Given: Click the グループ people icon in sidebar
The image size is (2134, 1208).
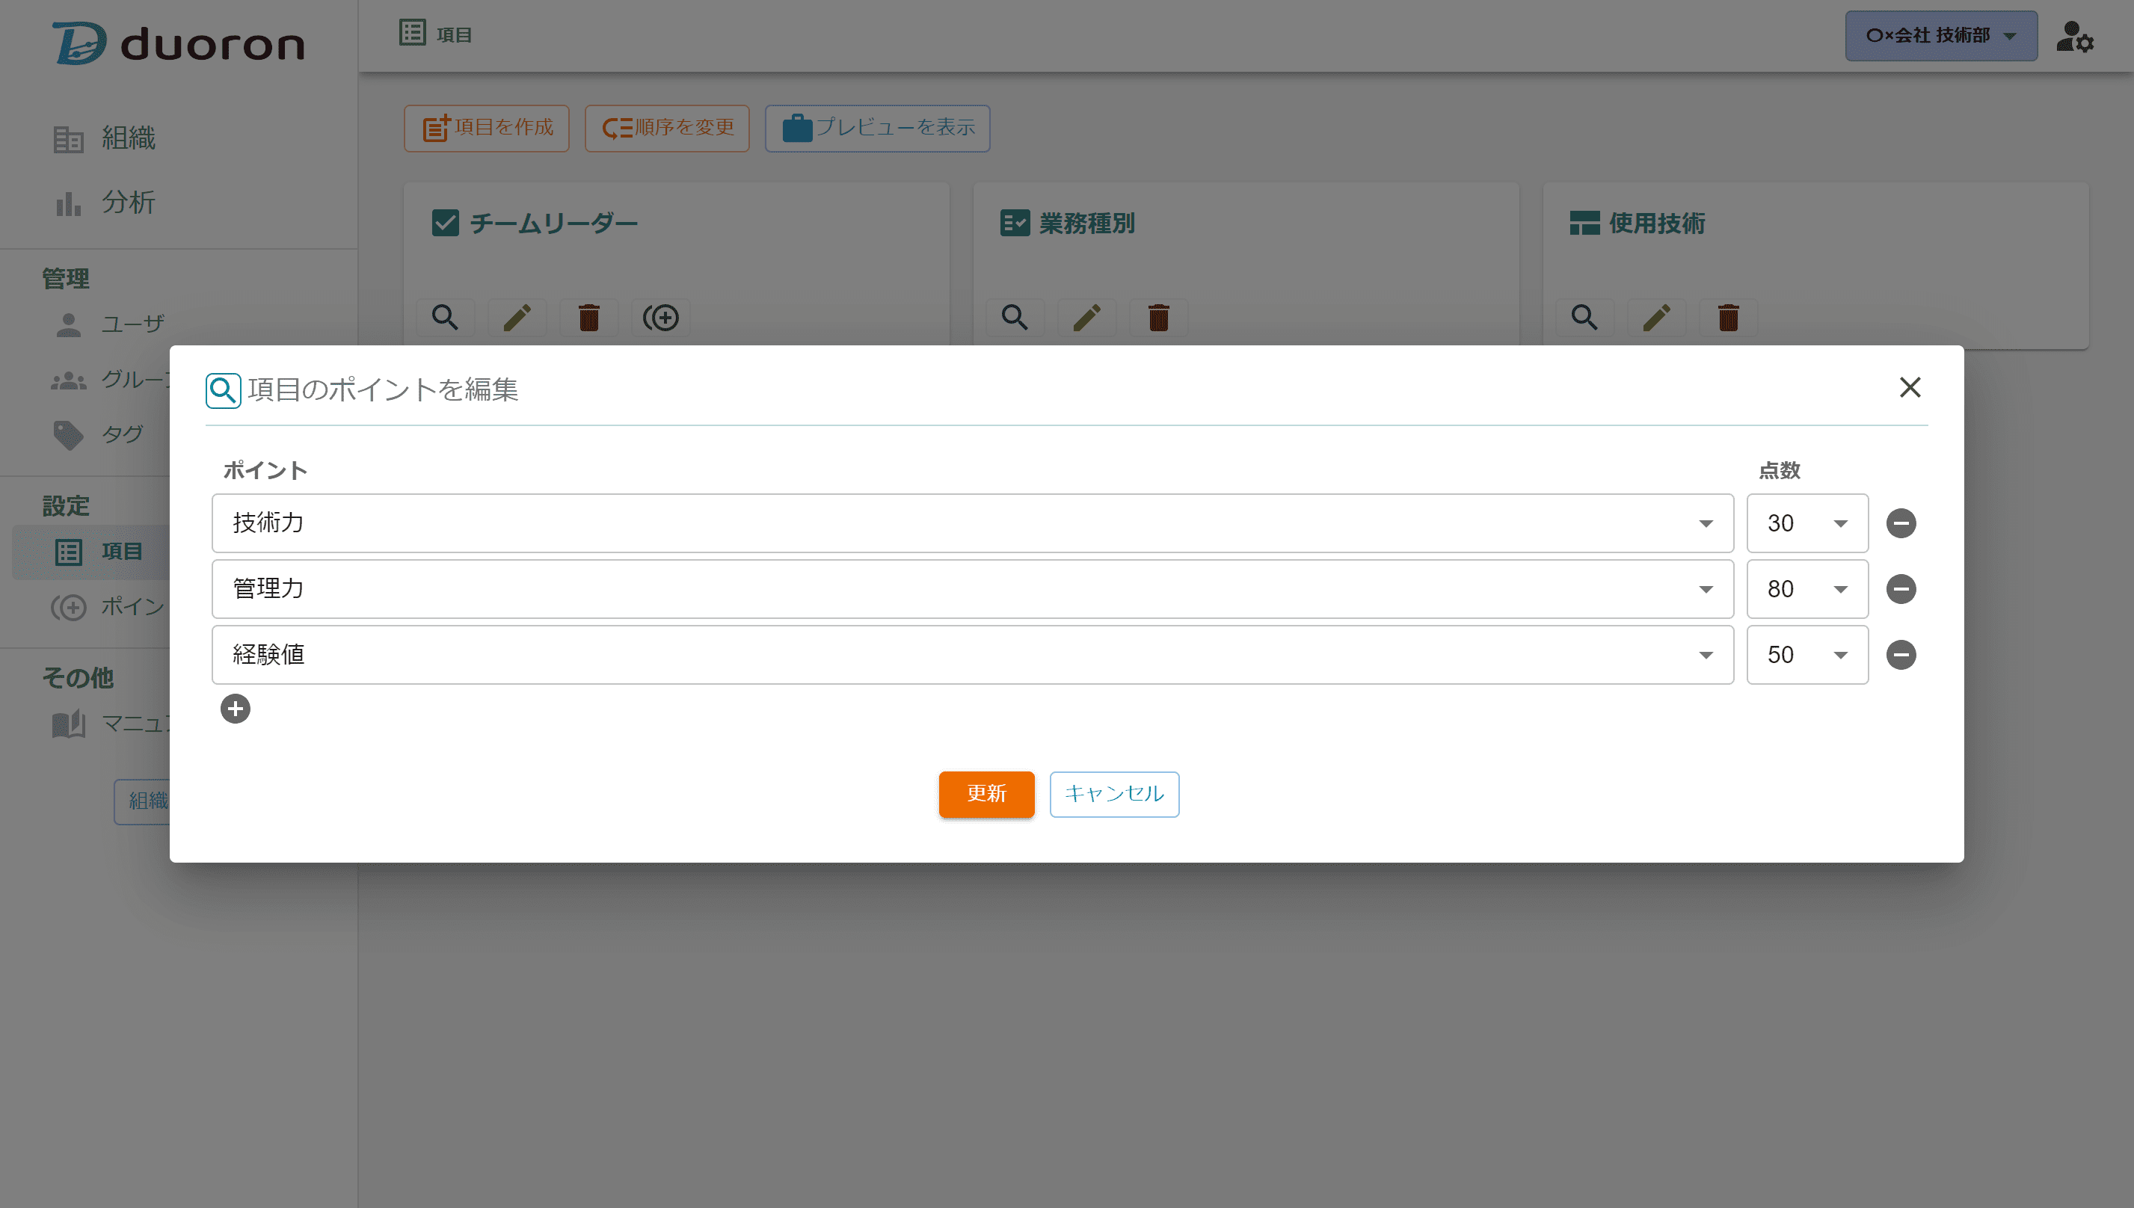Looking at the screenshot, I should click(69, 380).
